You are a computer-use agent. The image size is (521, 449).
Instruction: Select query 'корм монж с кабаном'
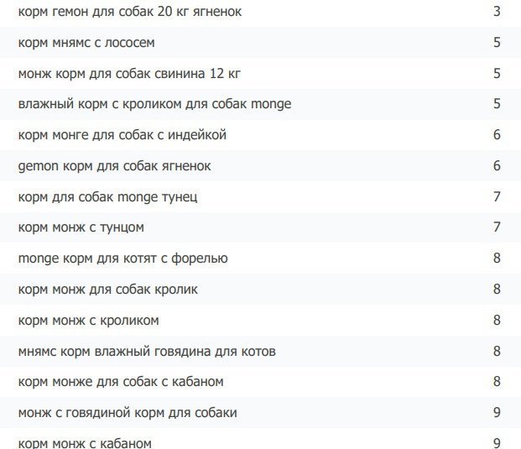(85, 443)
